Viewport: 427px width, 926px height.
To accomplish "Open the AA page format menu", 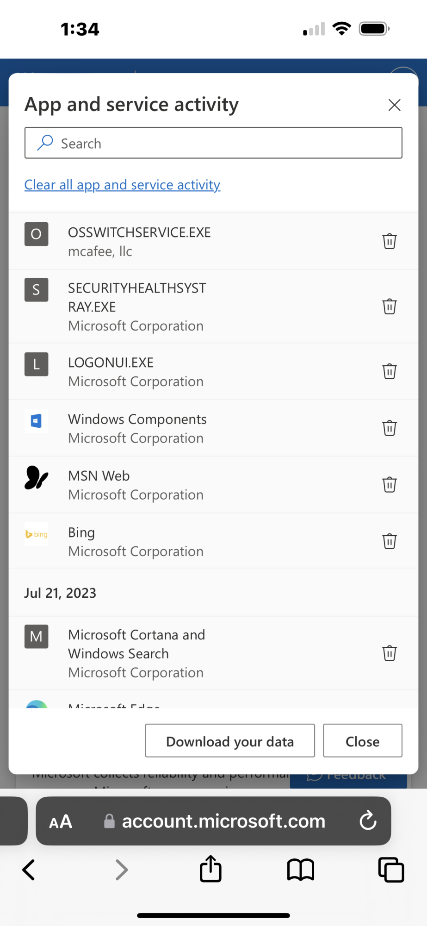I will click(x=61, y=822).
